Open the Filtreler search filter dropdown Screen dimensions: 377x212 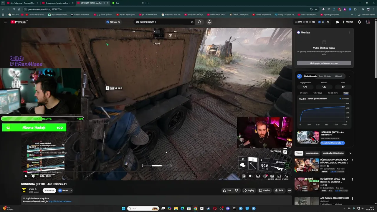113,22
